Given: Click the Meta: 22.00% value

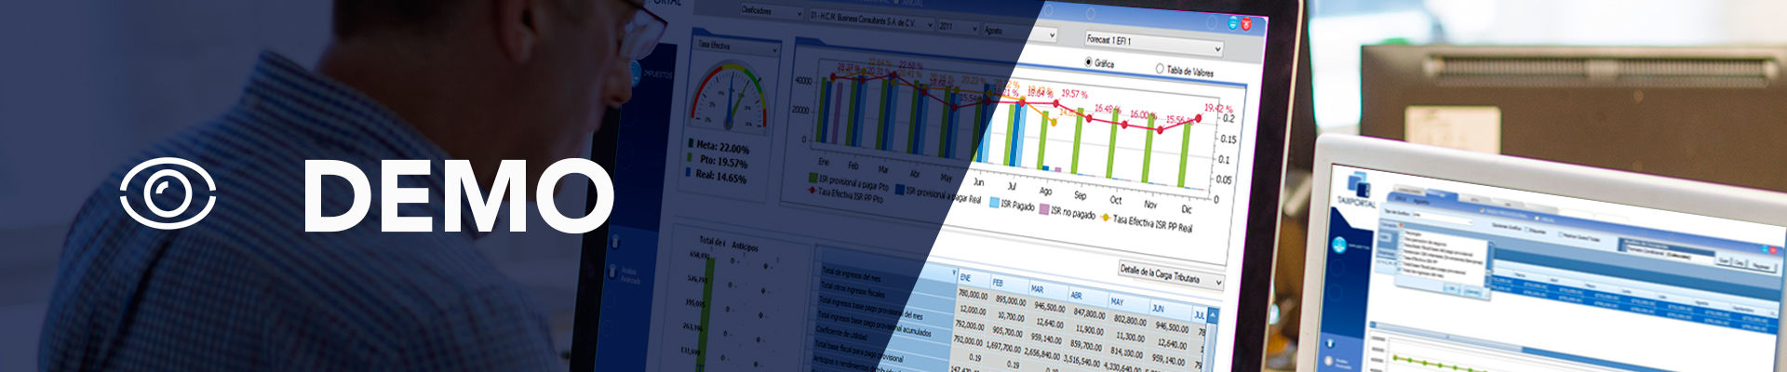Looking at the screenshot, I should [x=722, y=147].
